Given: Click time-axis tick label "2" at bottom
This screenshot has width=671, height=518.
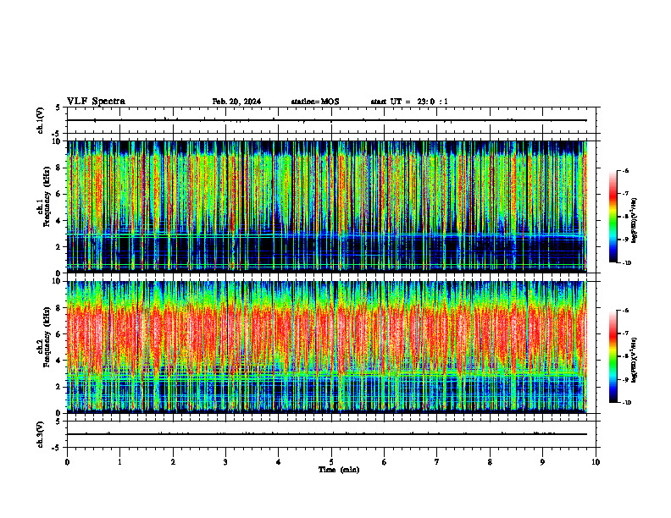Looking at the screenshot, I should tap(173, 462).
